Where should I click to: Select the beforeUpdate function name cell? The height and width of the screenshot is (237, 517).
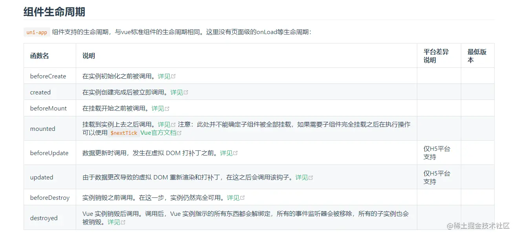click(49, 153)
